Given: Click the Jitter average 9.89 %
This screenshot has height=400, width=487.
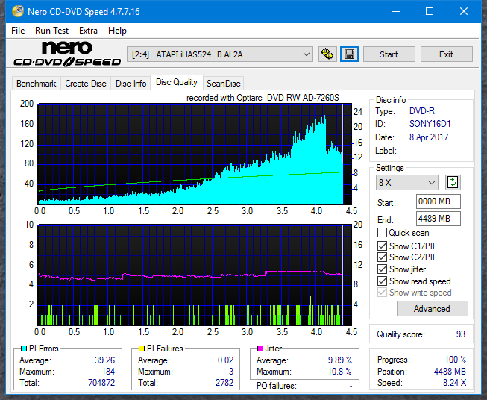Looking at the screenshot, I should click(340, 360).
